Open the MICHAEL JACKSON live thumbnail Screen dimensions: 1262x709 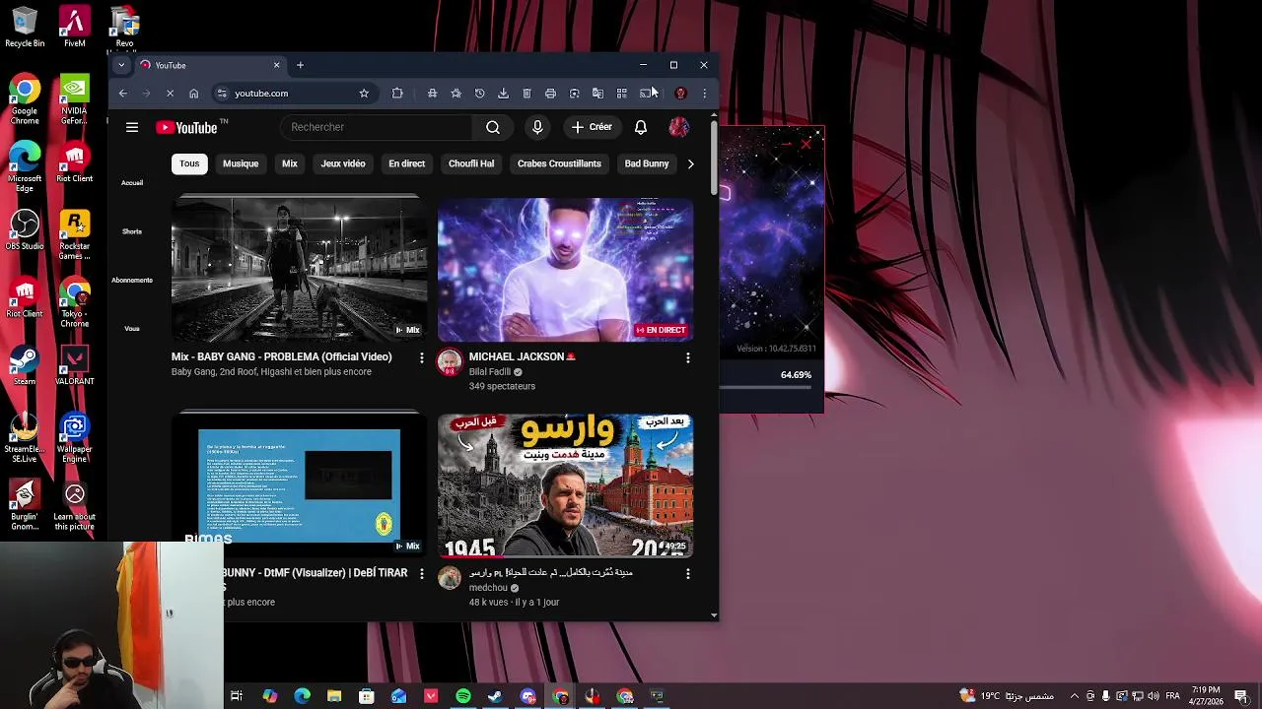[x=565, y=270]
